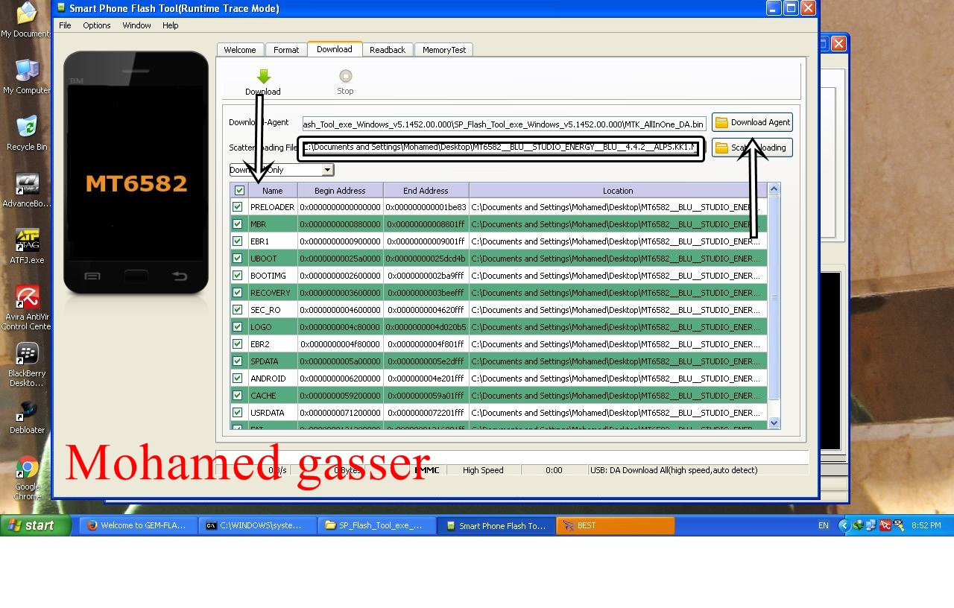Uncheck the EBR2 partition checkbox
954x608 pixels.
click(x=238, y=344)
